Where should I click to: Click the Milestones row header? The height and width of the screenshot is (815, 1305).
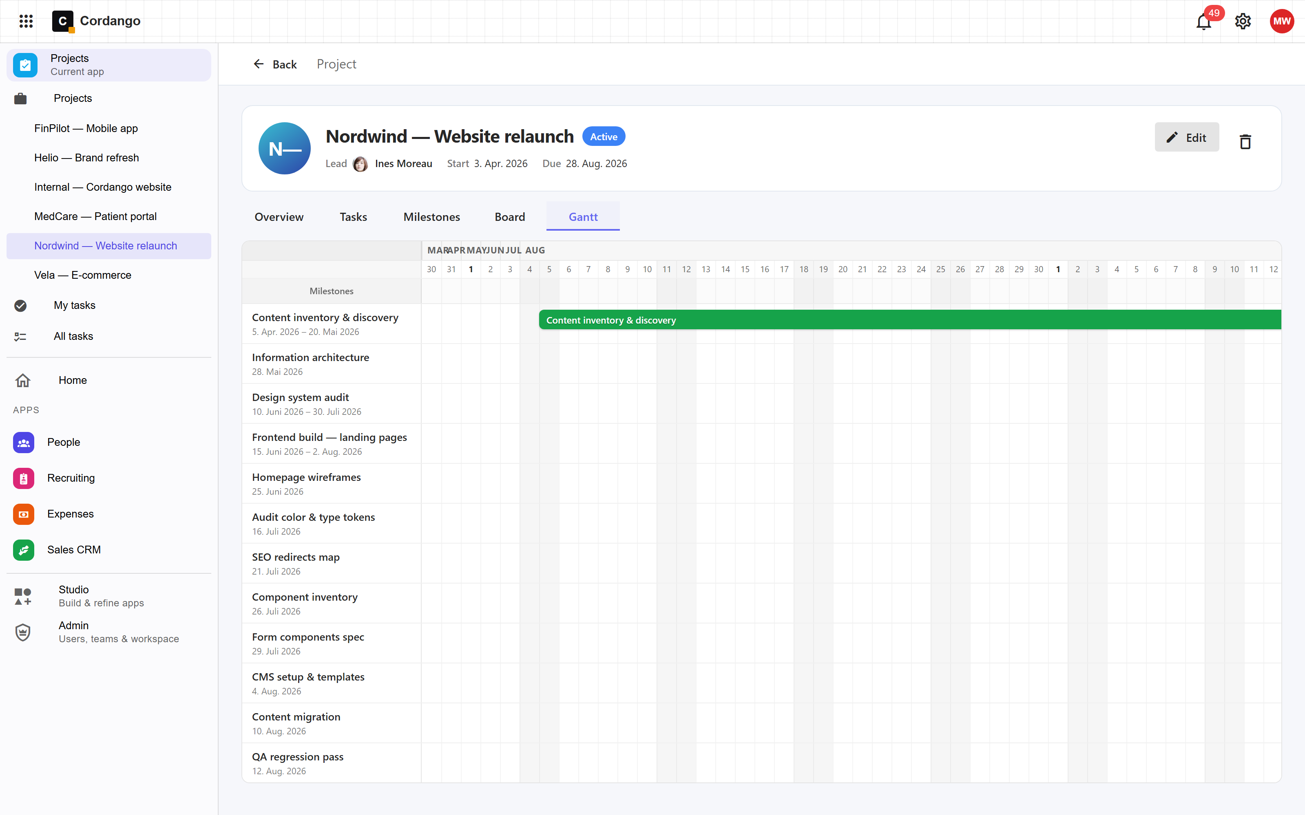pos(332,291)
